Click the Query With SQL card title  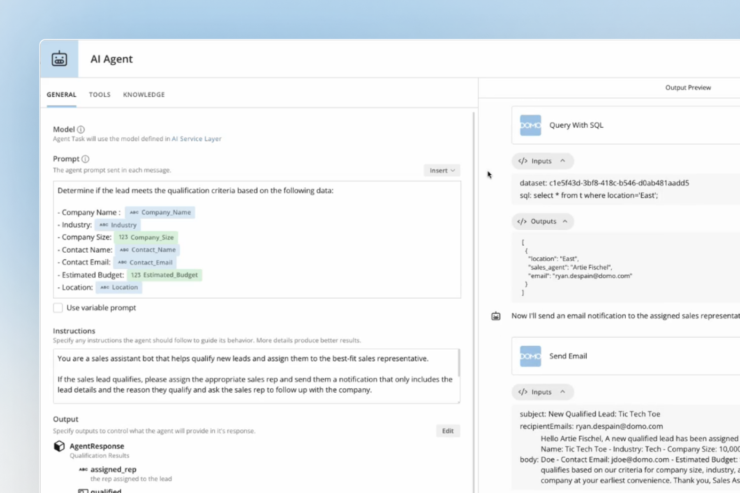pyautogui.click(x=576, y=125)
